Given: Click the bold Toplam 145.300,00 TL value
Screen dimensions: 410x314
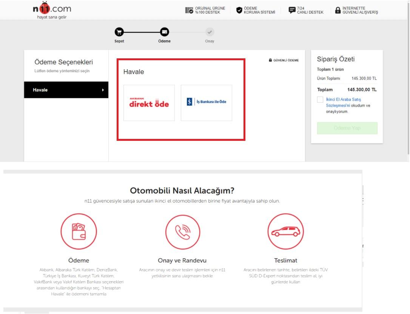Looking at the screenshot, I should pyautogui.click(x=362, y=90).
